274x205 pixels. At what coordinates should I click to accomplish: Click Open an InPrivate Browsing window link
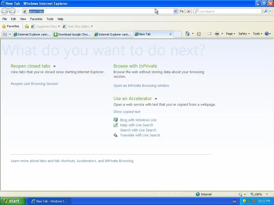[141, 86]
